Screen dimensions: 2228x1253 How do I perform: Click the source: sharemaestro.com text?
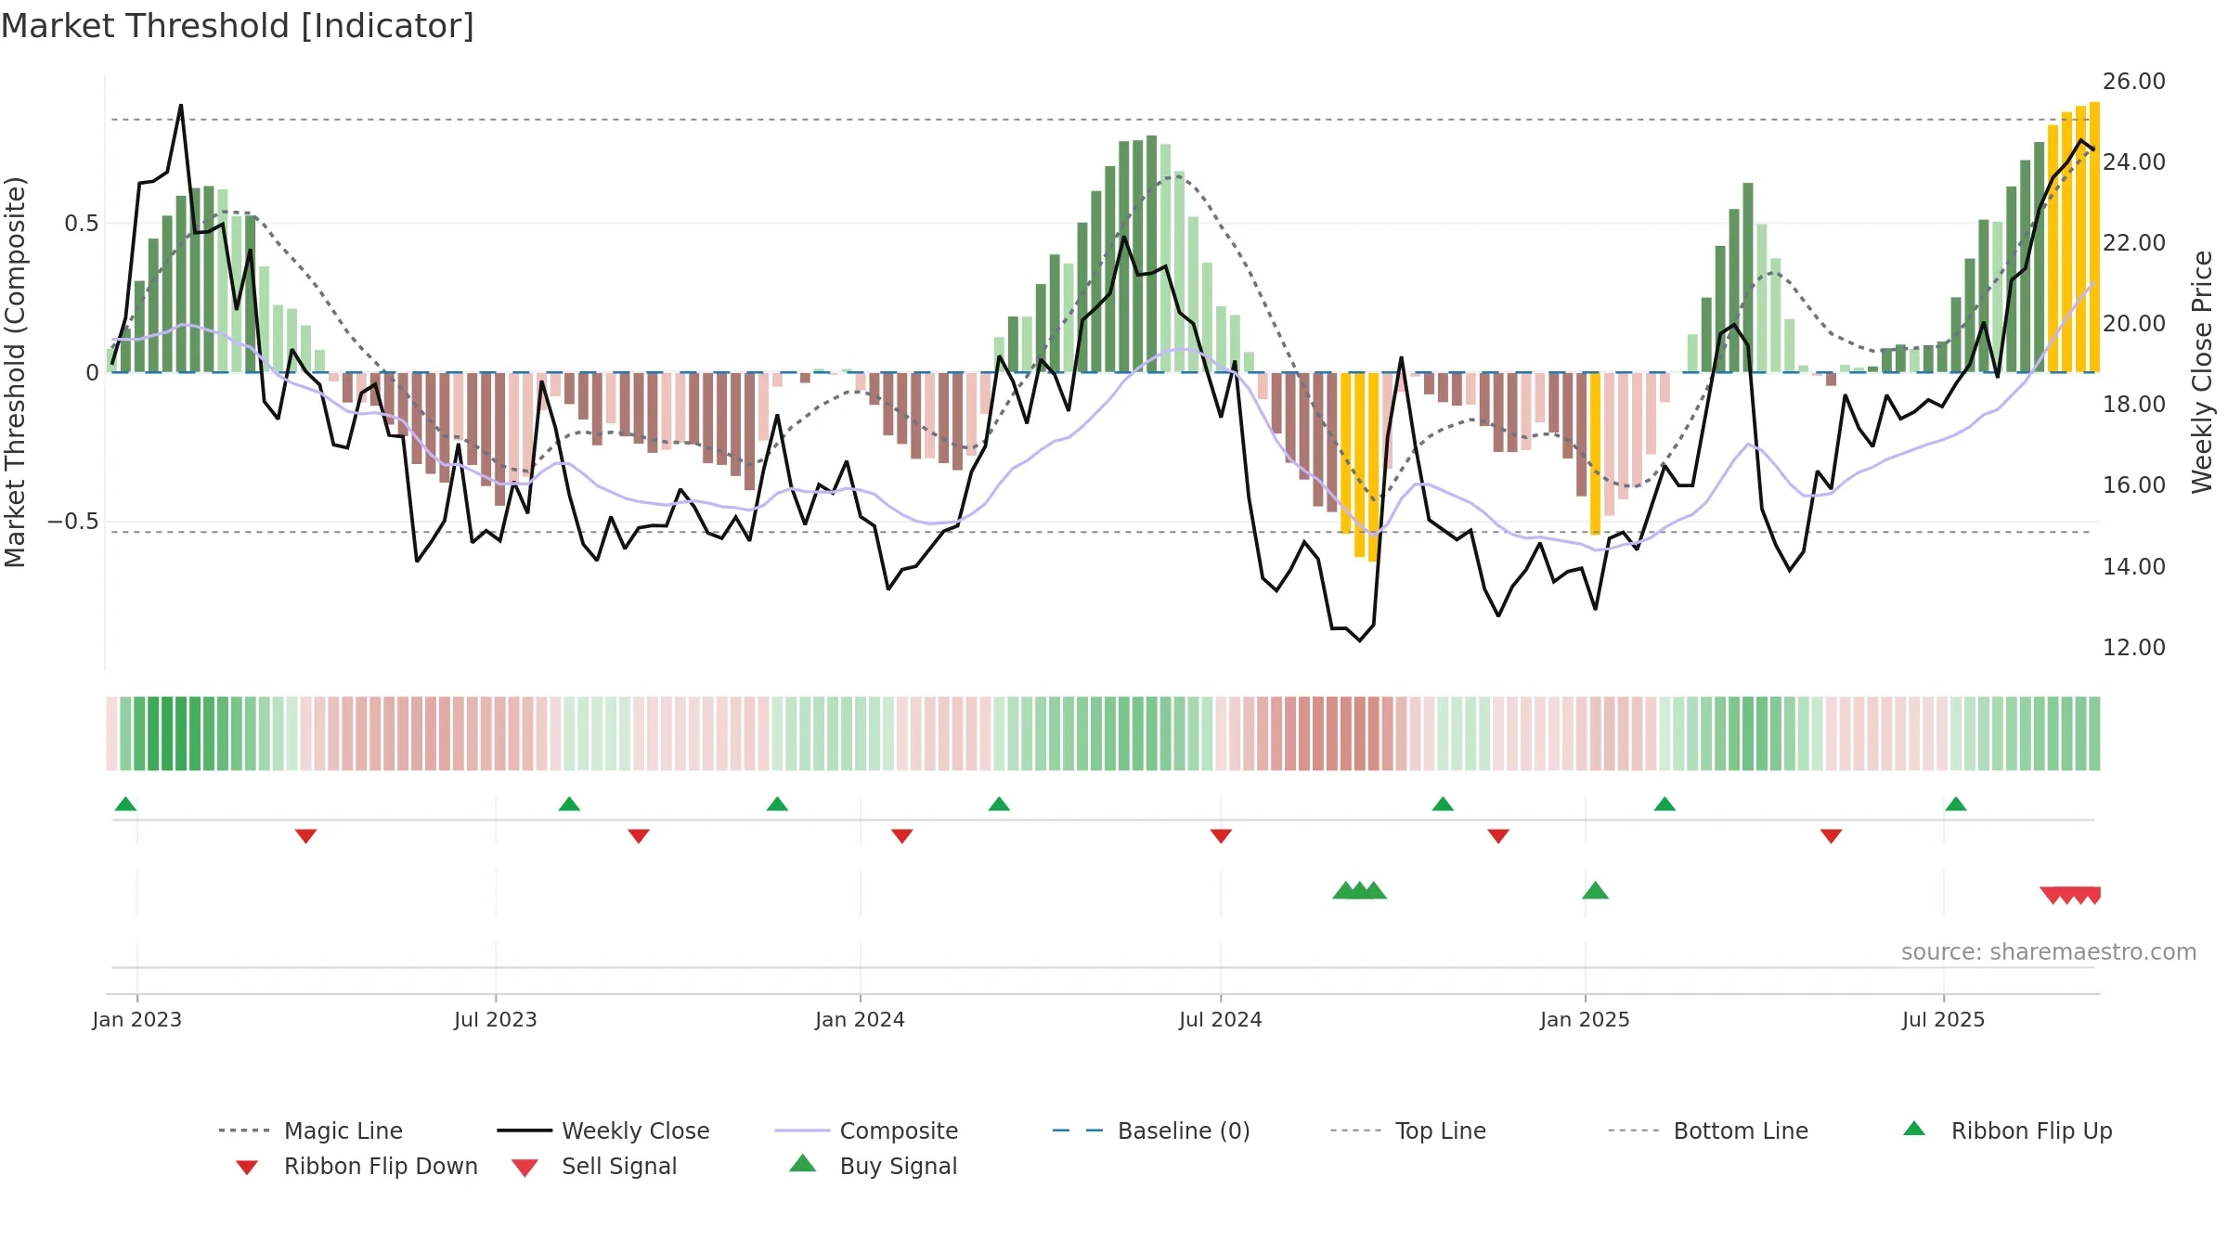pos(2049,952)
